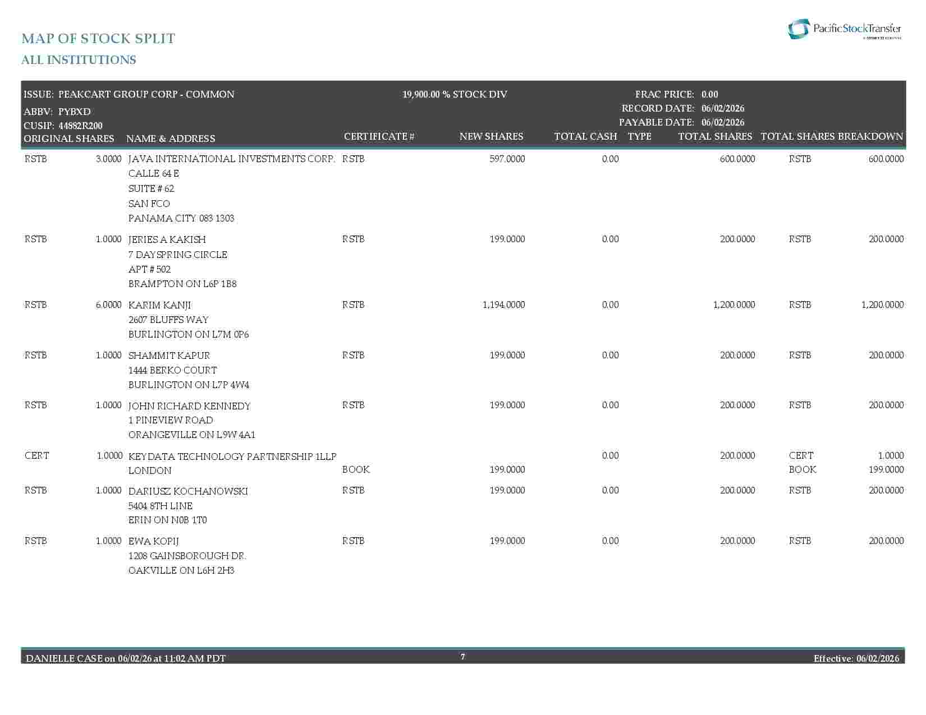Select the FRAC PRICE value 0.00
This screenshot has width=926, height=715.
tap(710, 94)
